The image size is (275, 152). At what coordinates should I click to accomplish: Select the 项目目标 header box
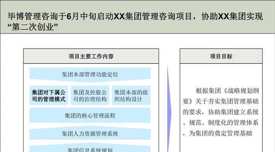pyautogui.click(x=221, y=56)
